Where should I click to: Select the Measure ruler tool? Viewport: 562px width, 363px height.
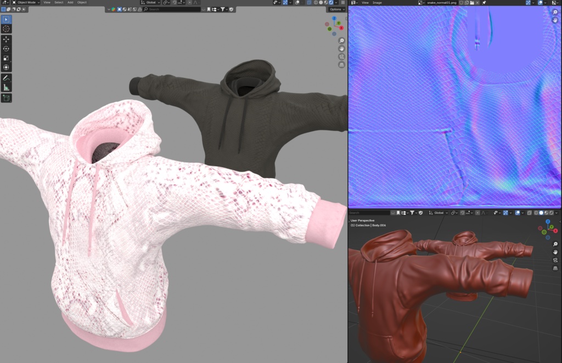tap(6, 87)
